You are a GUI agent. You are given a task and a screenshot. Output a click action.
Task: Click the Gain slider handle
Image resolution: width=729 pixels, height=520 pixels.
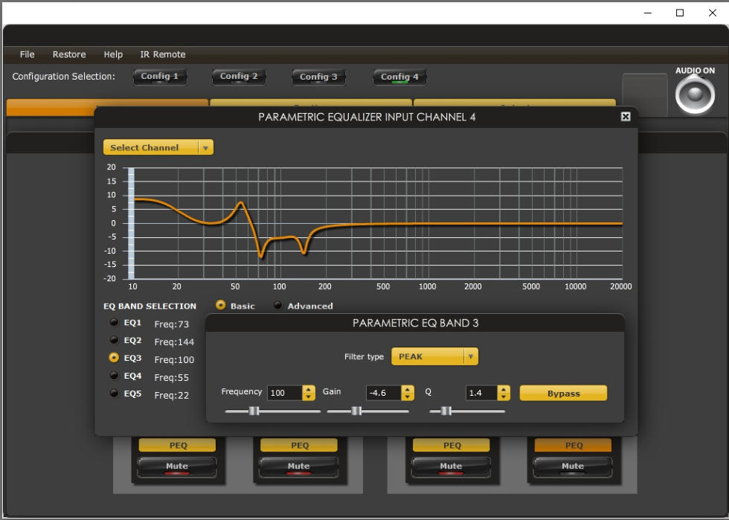(x=356, y=411)
